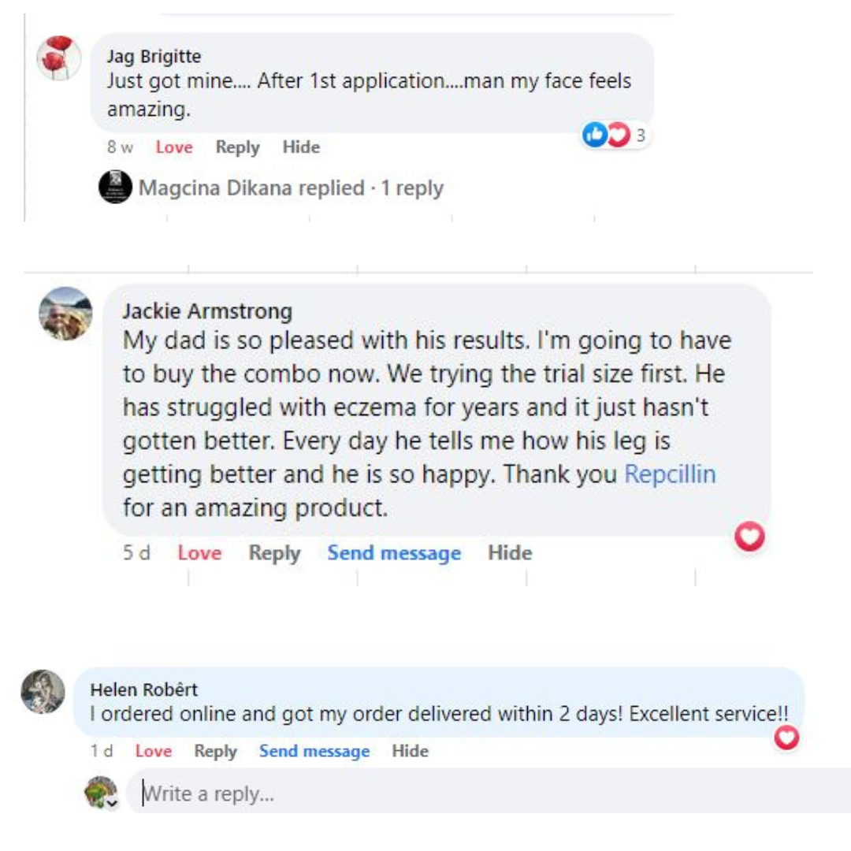
Task: Click Helen Robêrt's profile picture
Action: tap(43, 692)
